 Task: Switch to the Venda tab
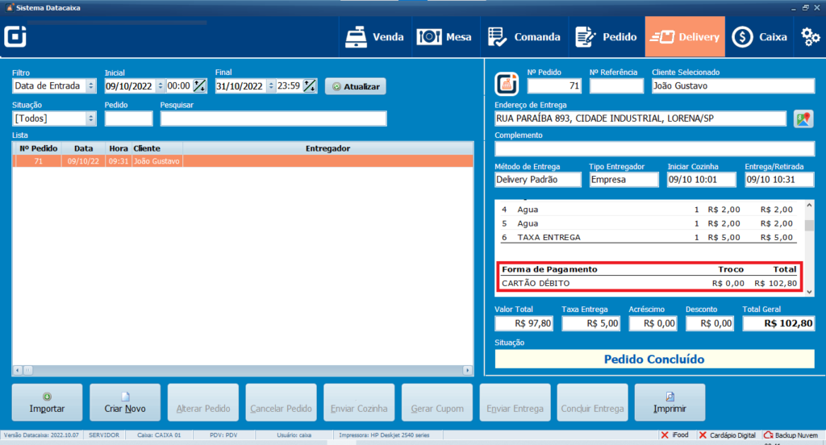coord(374,36)
